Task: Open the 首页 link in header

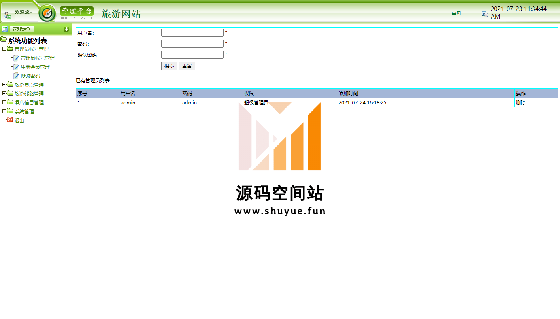Action: tap(456, 13)
